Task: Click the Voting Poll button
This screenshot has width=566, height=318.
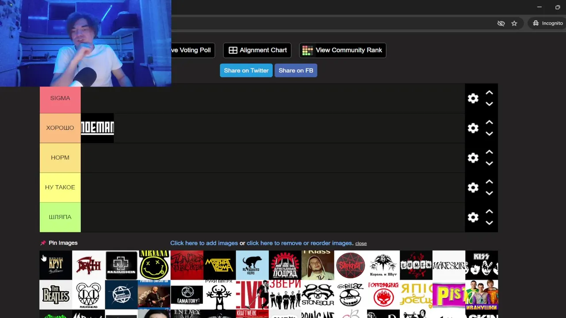Action: 193,50
